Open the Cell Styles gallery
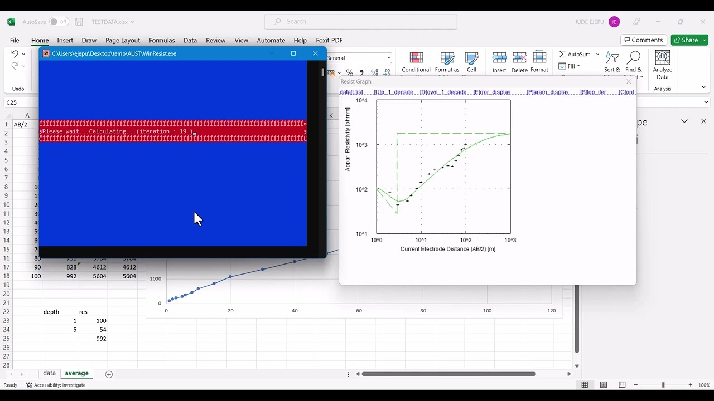The width and height of the screenshot is (714, 401). [x=472, y=62]
